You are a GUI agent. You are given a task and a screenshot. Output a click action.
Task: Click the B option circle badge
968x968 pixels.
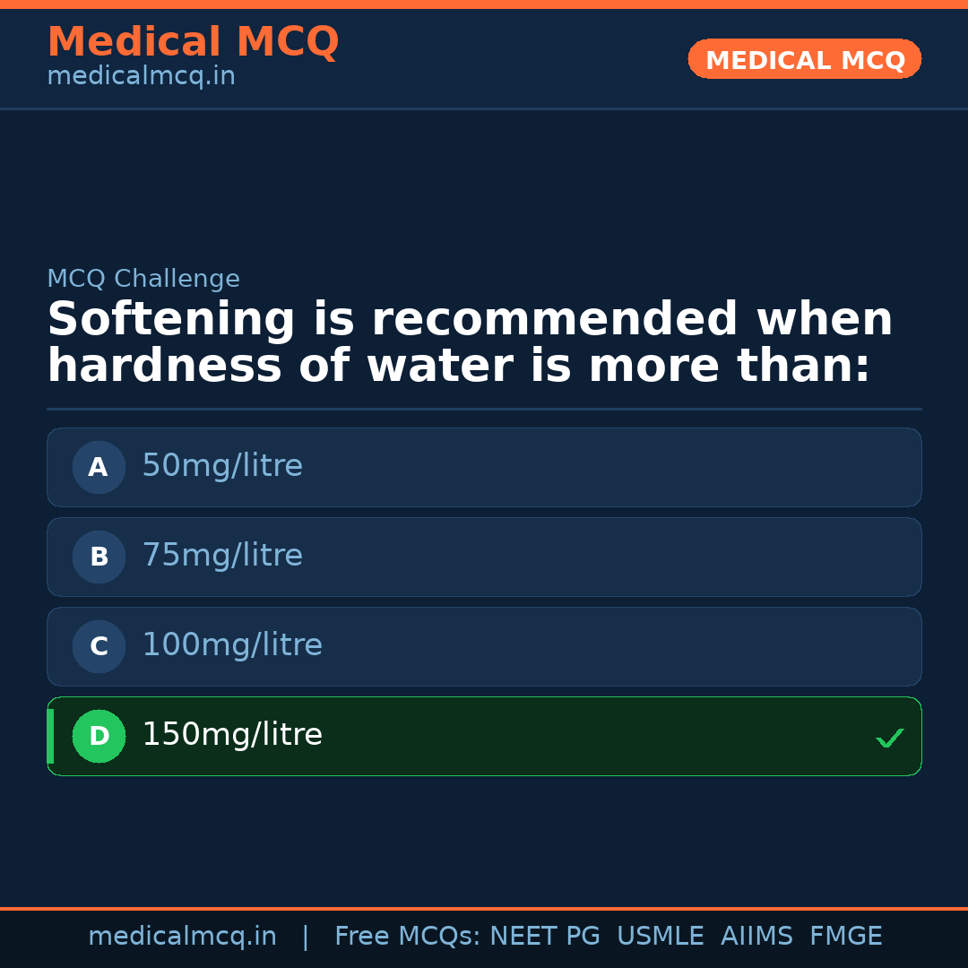pos(99,557)
